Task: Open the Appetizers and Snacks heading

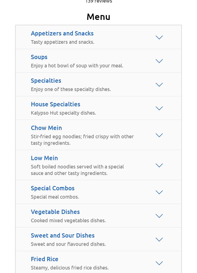Action: click(62, 33)
